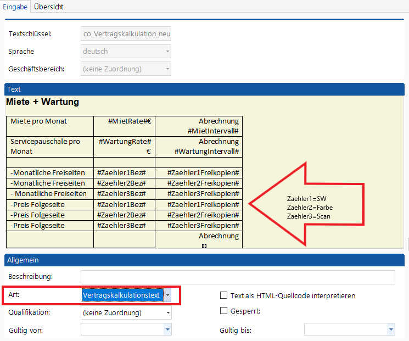Click the Textschlüssel field

pos(126,34)
